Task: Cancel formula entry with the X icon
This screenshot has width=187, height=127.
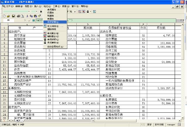Action: [x=25, y=20]
